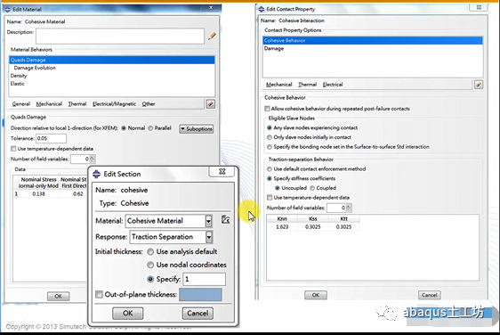Select Use analysis default thickness
This screenshot has height=335, width=500.
coord(150,252)
